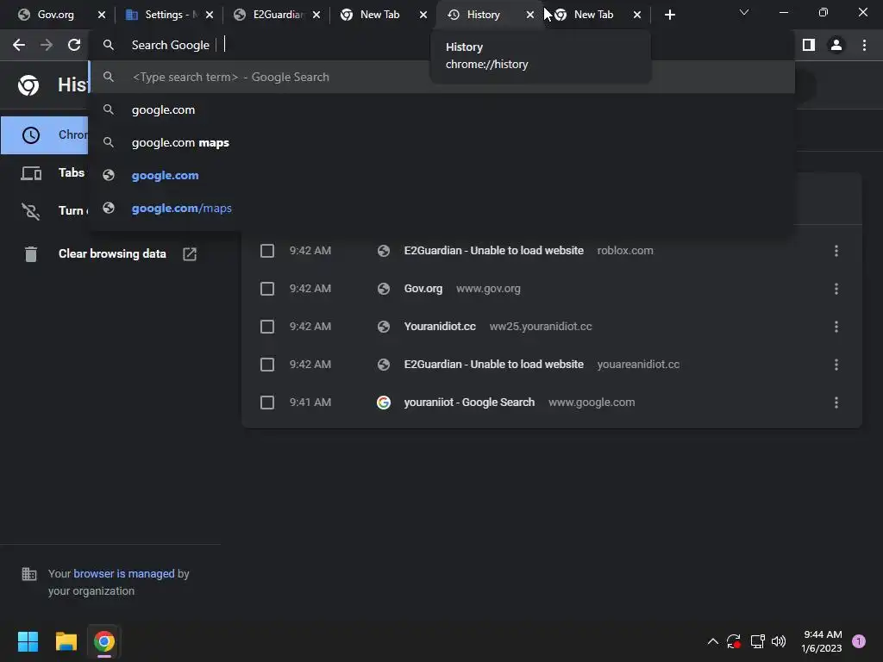Viewport: 883px width, 662px height.
Task: Close the History tab
Action: [530, 15]
